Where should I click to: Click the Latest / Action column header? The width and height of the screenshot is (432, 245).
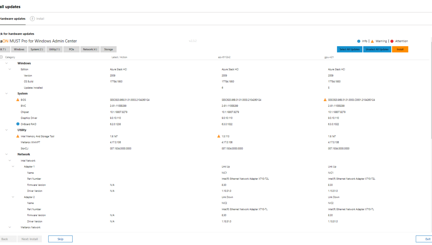(119, 57)
